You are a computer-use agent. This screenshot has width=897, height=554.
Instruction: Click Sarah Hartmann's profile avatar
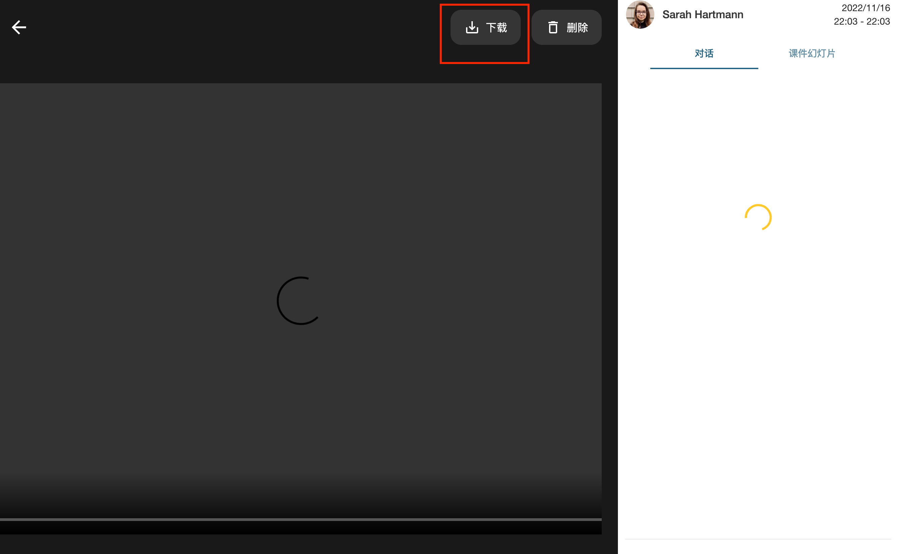point(640,14)
